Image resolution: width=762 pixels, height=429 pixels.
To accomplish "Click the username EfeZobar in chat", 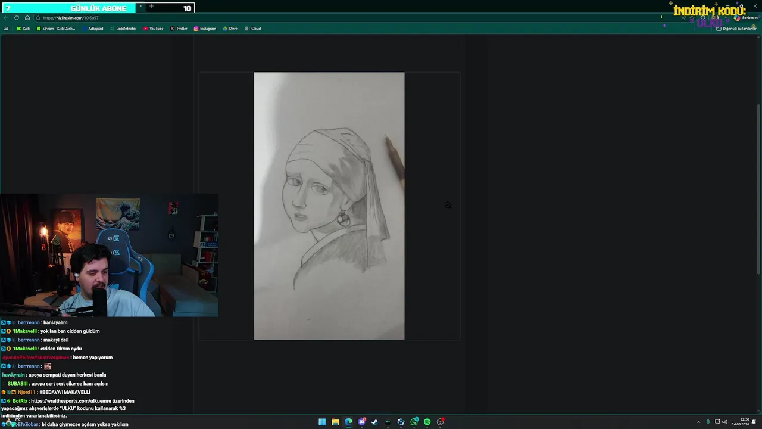I will click(28, 424).
